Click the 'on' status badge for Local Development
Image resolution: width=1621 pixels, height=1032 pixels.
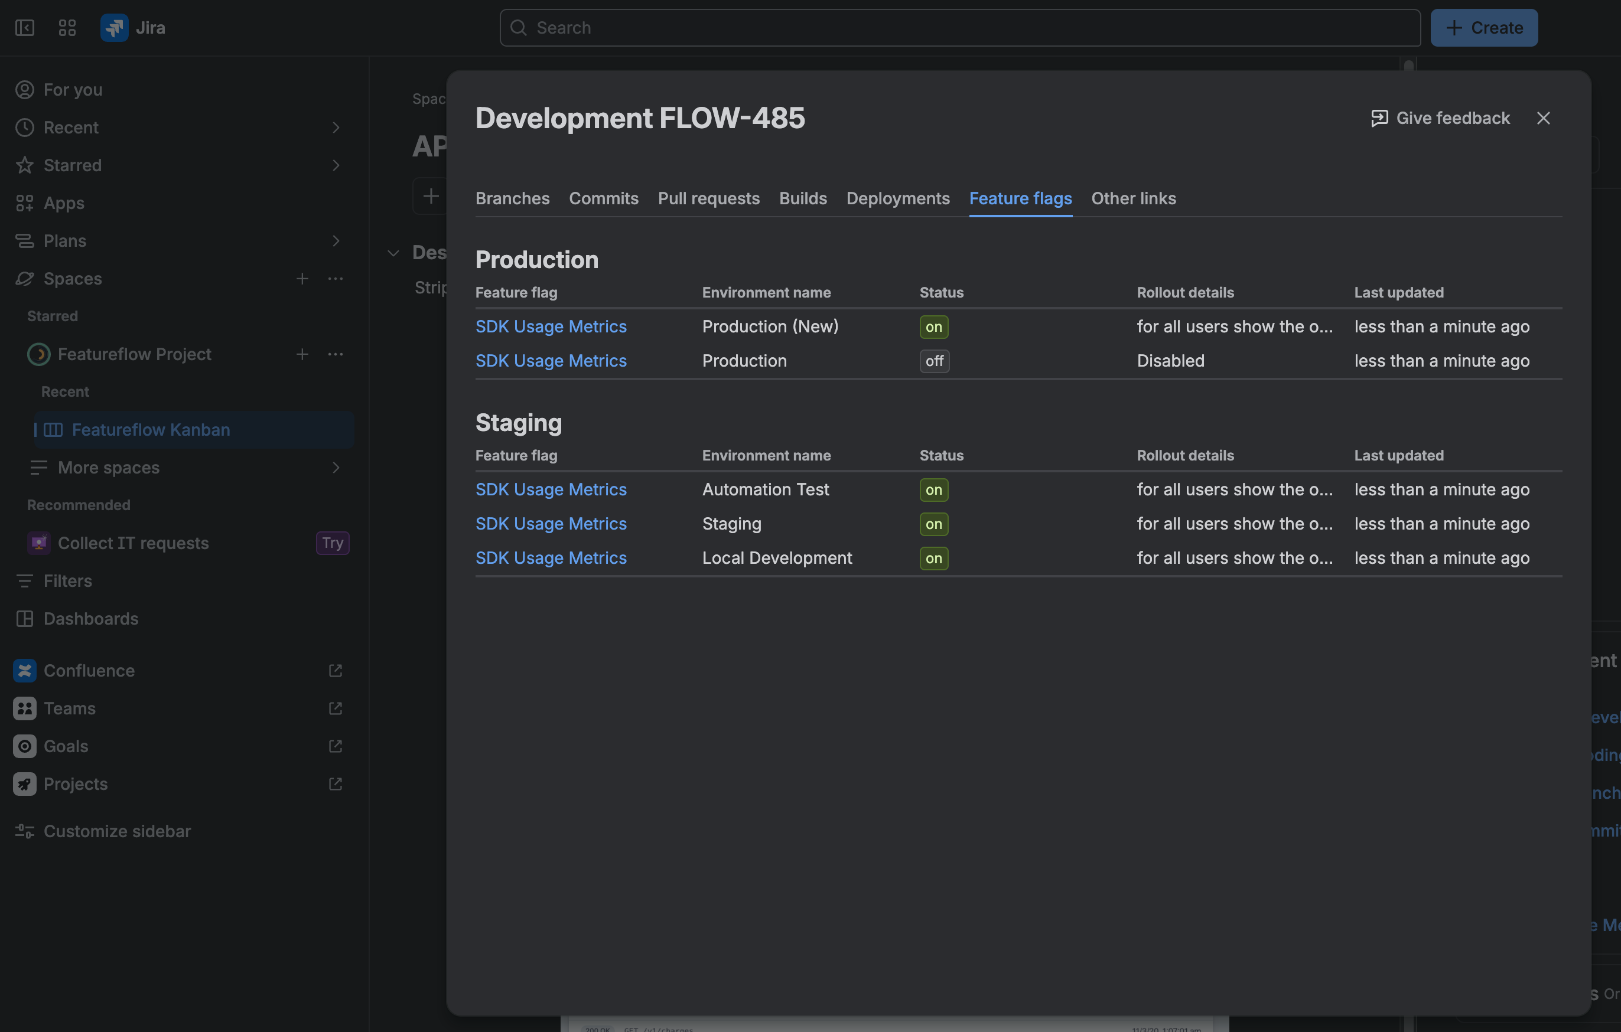click(x=934, y=559)
